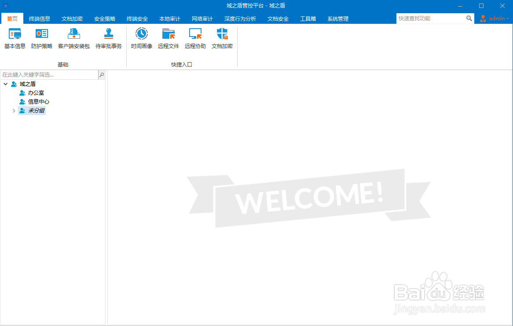Select the 信息中心 group
Screen dimensions: 513x326
39,102
